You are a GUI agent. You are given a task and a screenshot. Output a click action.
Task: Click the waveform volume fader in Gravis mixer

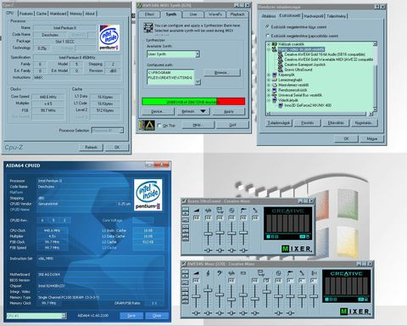pos(208,233)
